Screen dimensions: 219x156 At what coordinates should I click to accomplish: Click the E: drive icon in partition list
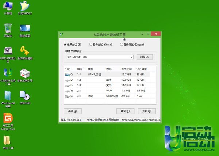tap(67, 86)
